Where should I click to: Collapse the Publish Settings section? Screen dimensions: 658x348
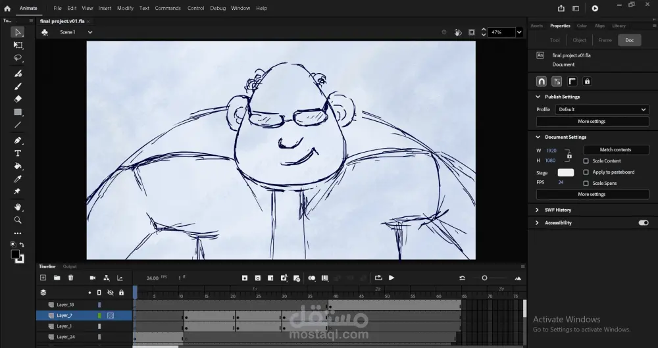point(538,97)
